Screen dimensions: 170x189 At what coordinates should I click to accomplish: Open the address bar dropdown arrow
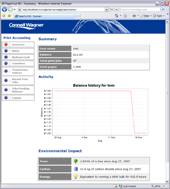click(106, 9)
